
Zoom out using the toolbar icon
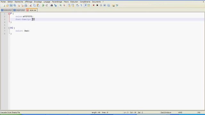coord(64,5)
